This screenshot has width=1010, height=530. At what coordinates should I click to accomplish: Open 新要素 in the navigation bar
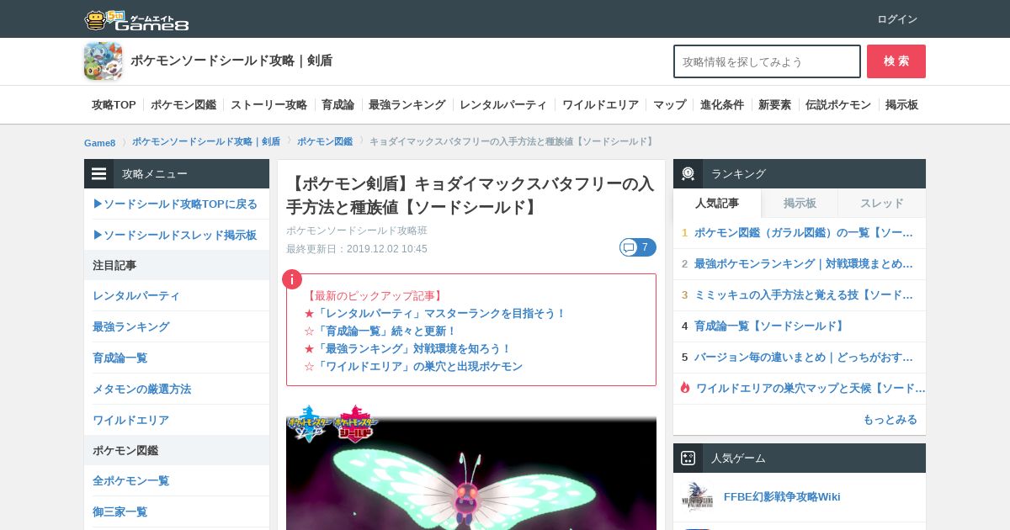774,105
